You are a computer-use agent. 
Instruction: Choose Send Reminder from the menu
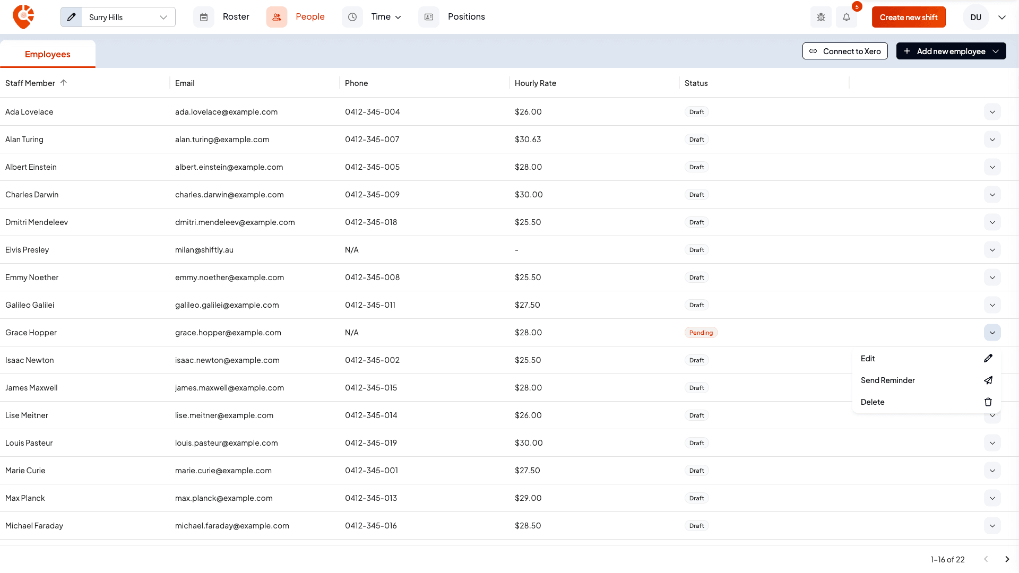point(926,380)
